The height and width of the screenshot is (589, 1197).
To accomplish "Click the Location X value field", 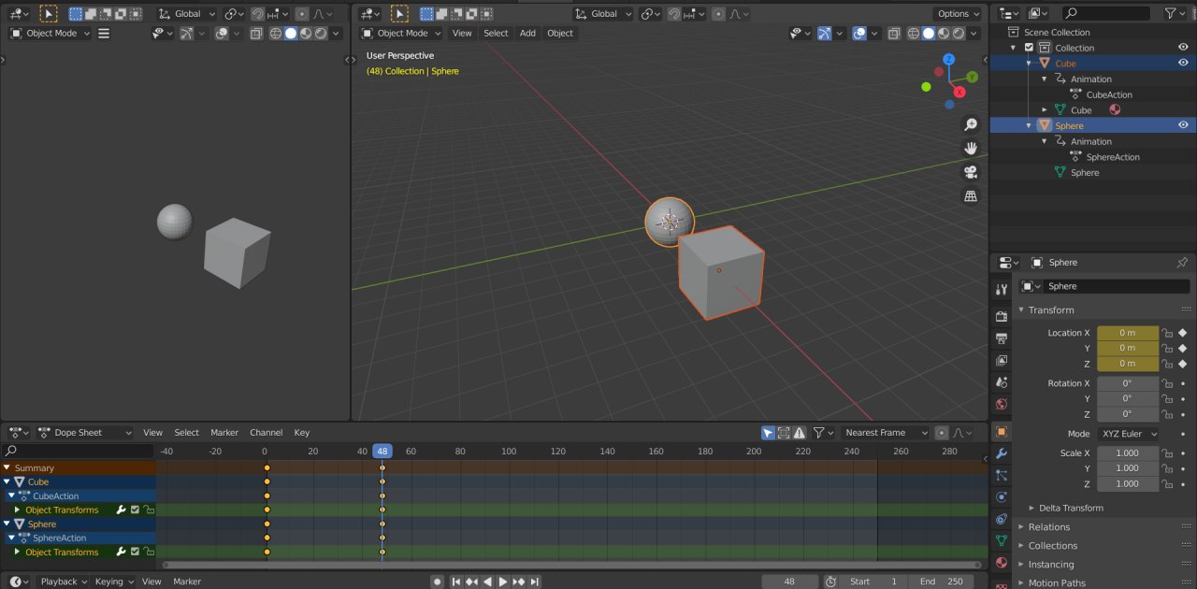I will (x=1128, y=333).
